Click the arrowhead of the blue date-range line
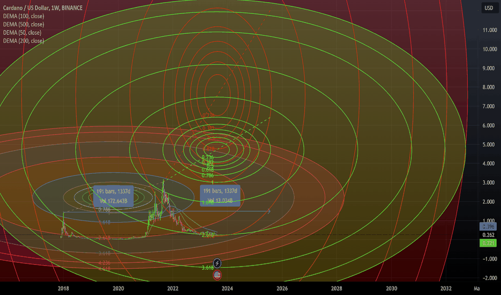Viewport: 501px width, 295px height. (269, 211)
